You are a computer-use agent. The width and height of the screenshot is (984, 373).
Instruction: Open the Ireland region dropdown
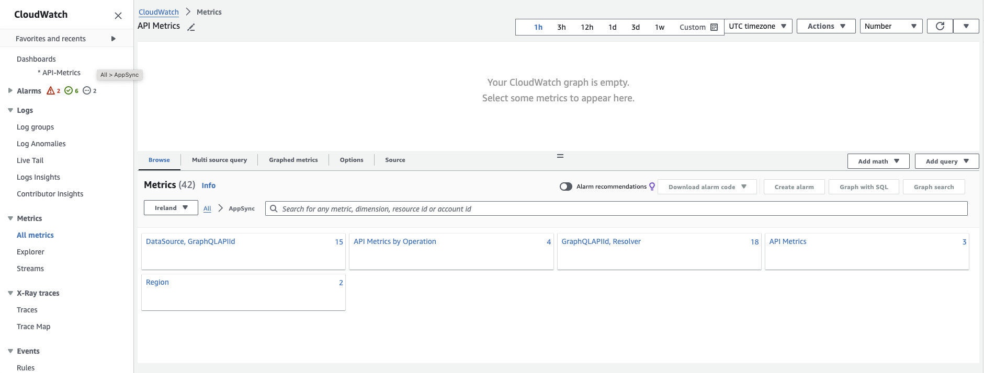pyautogui.click(x=171, y=208)
